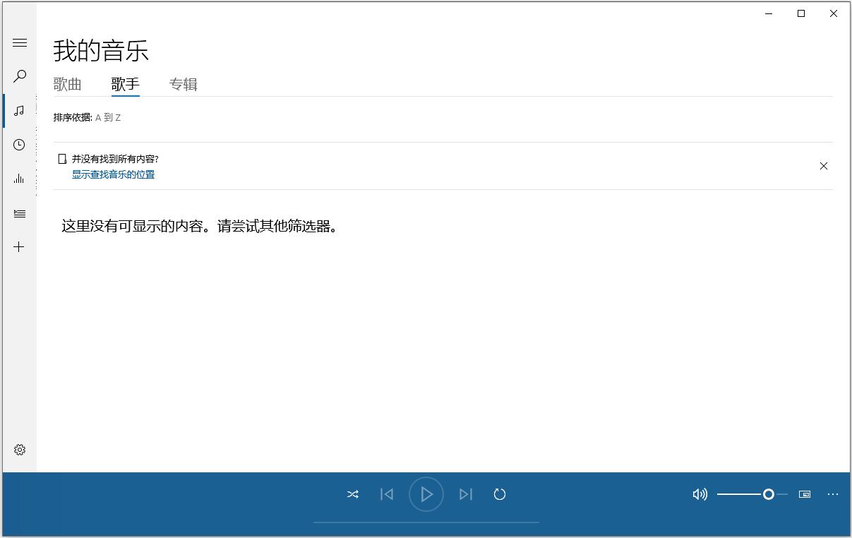This screenshot has width=852, height=538.
Task: Dismiss the missing content notification
Action: [823, 166]
